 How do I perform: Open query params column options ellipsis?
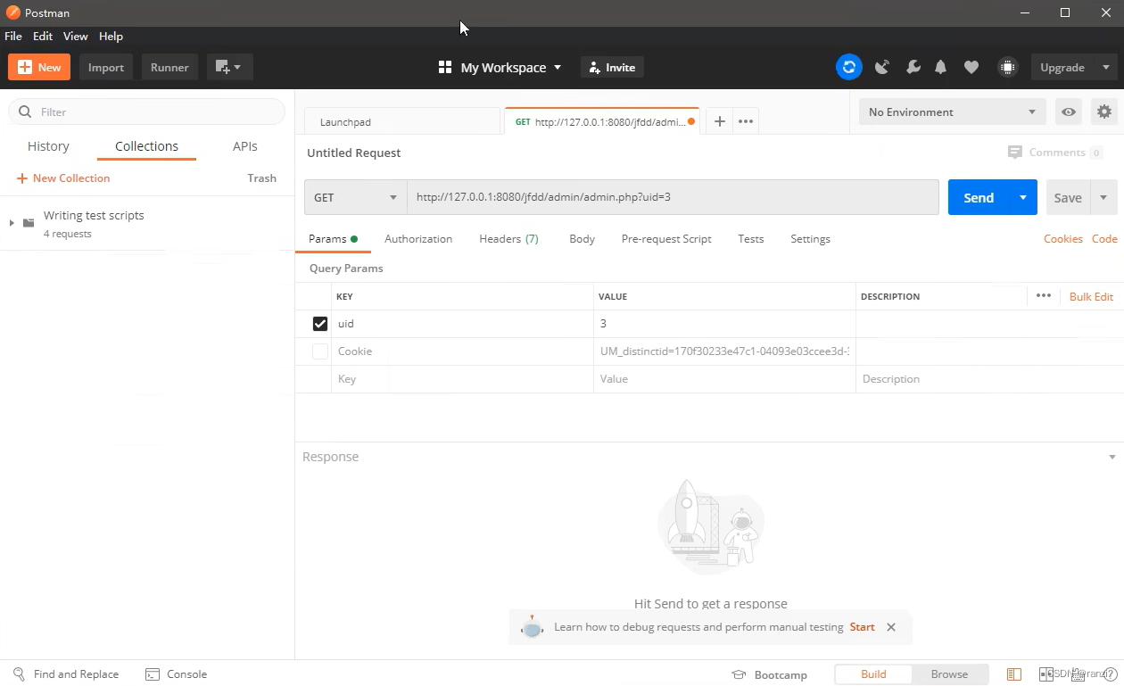(x=1044, y=296)
